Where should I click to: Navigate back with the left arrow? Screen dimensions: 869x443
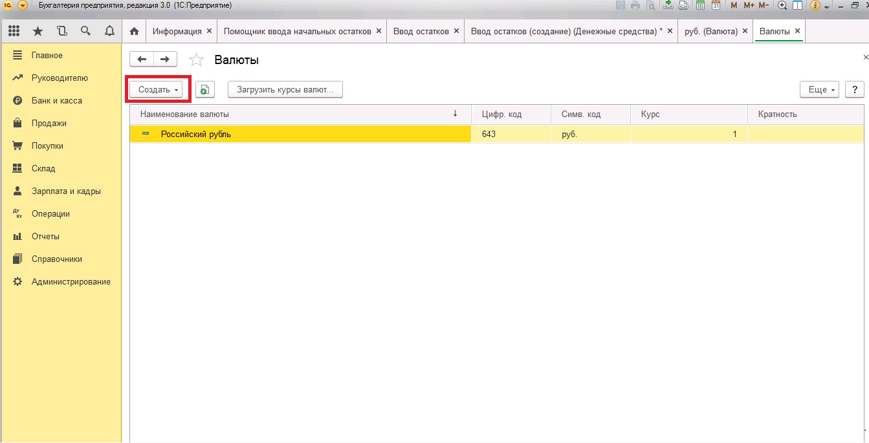142,59
